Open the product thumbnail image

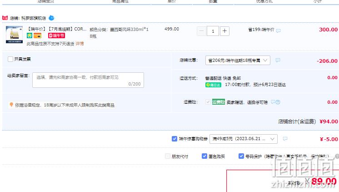14,35
